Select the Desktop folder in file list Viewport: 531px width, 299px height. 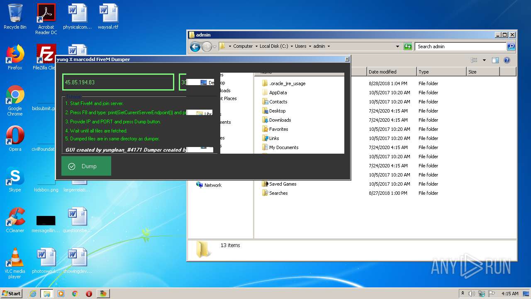pyautogui.click(x=274, y=111)
